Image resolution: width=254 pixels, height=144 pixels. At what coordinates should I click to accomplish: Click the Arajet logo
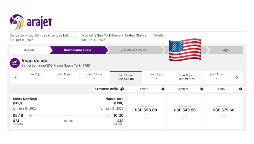tap(31, 22)
